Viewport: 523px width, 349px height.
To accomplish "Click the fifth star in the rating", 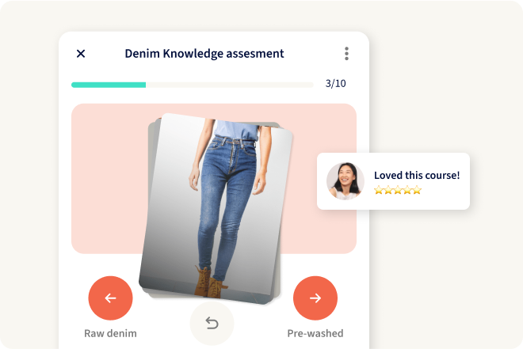I will (417, 191).
